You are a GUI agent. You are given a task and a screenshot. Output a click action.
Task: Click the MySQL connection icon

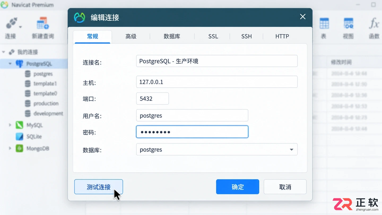[x=19, y=125]
